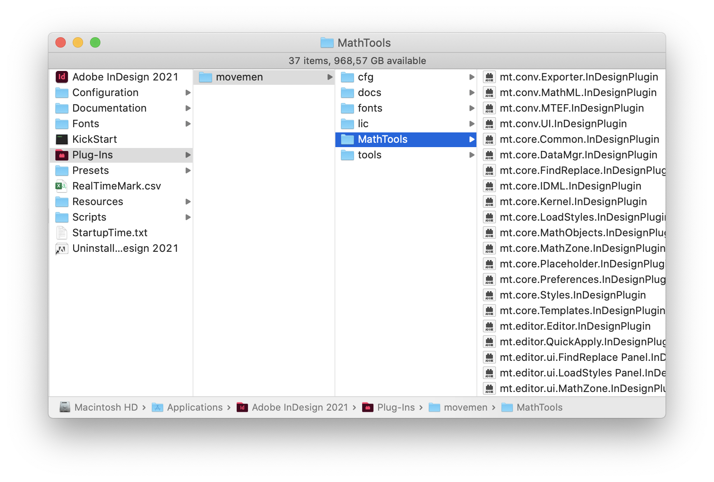Image resolution: width=714 pixels, height=482 pixels.
Task: Click the mt.conv.UI plugin icon
Action: [489, 124]
